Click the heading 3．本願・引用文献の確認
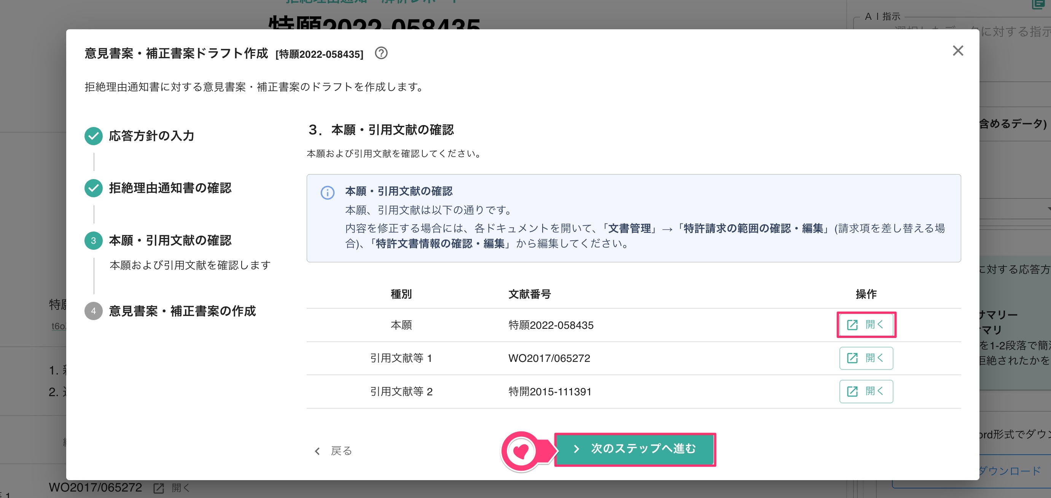The width and height of the screenshot is (1051, 498). point(381,130)
